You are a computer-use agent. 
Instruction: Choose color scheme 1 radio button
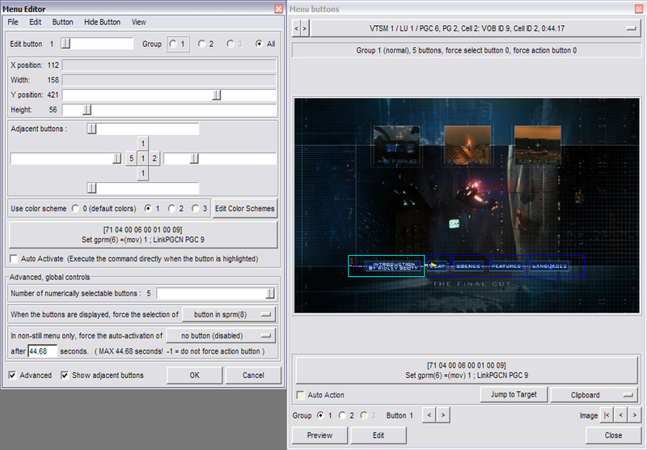[x=148, y=209]
